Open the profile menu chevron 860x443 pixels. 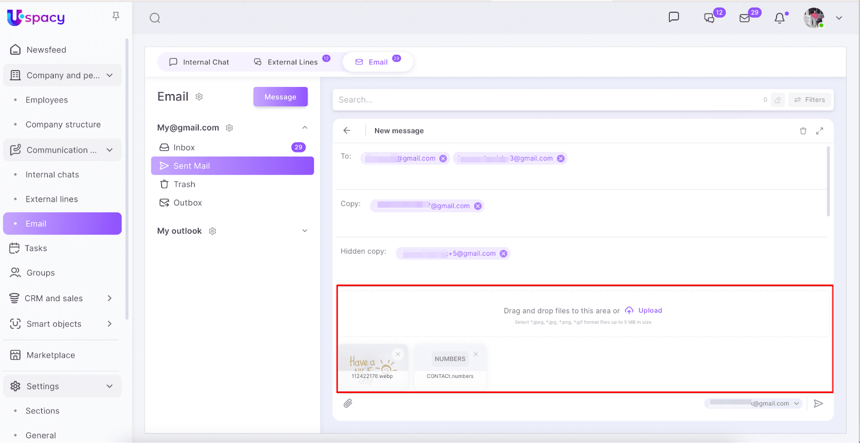[838, 18]
